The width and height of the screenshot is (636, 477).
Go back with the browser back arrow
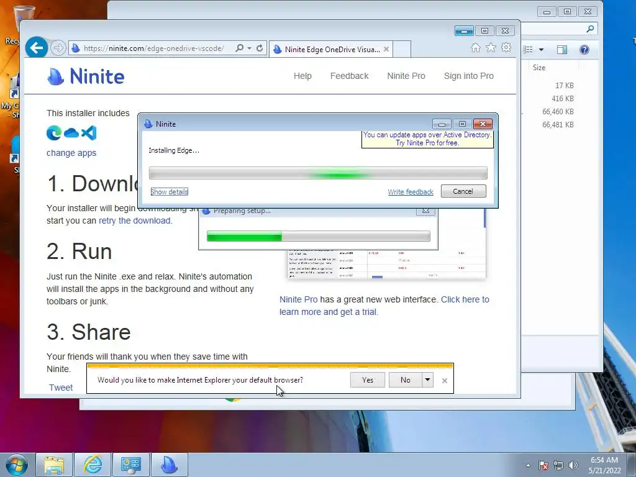click(x=37, y=48)
